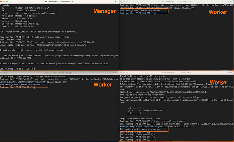Click the 'ca Display and rotate the root CA' line
The width and height of the screenshot is (234, 142).
tap(25, 8)
